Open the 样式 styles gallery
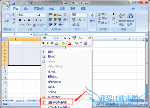 tap(92, 19)
